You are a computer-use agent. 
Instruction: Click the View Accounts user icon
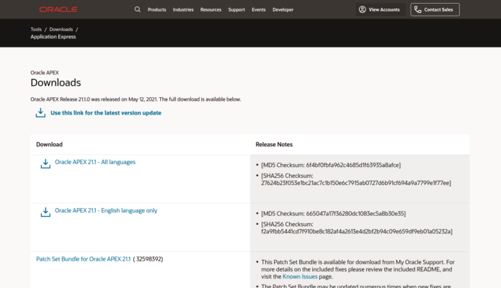(x=362, y=9)
